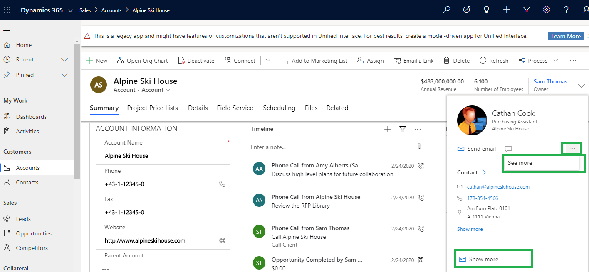Open command bar overflow ellipsis
This screenshot has width=589, height=272.
tap(573, 61)
